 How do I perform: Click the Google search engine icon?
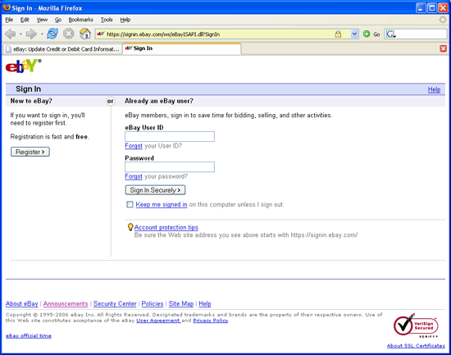[x=390, y=34]
